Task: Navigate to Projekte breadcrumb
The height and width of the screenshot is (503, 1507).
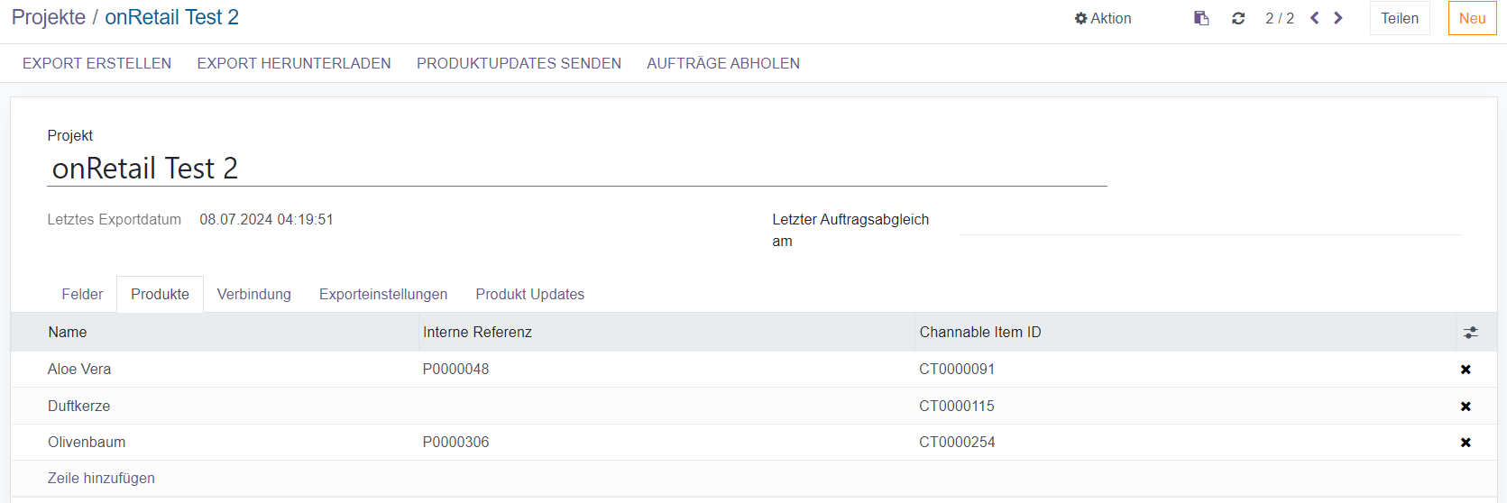Action: pyautogui.click(x=49, y=17)
